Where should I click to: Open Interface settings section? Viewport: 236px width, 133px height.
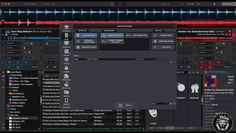pos(66,45)
